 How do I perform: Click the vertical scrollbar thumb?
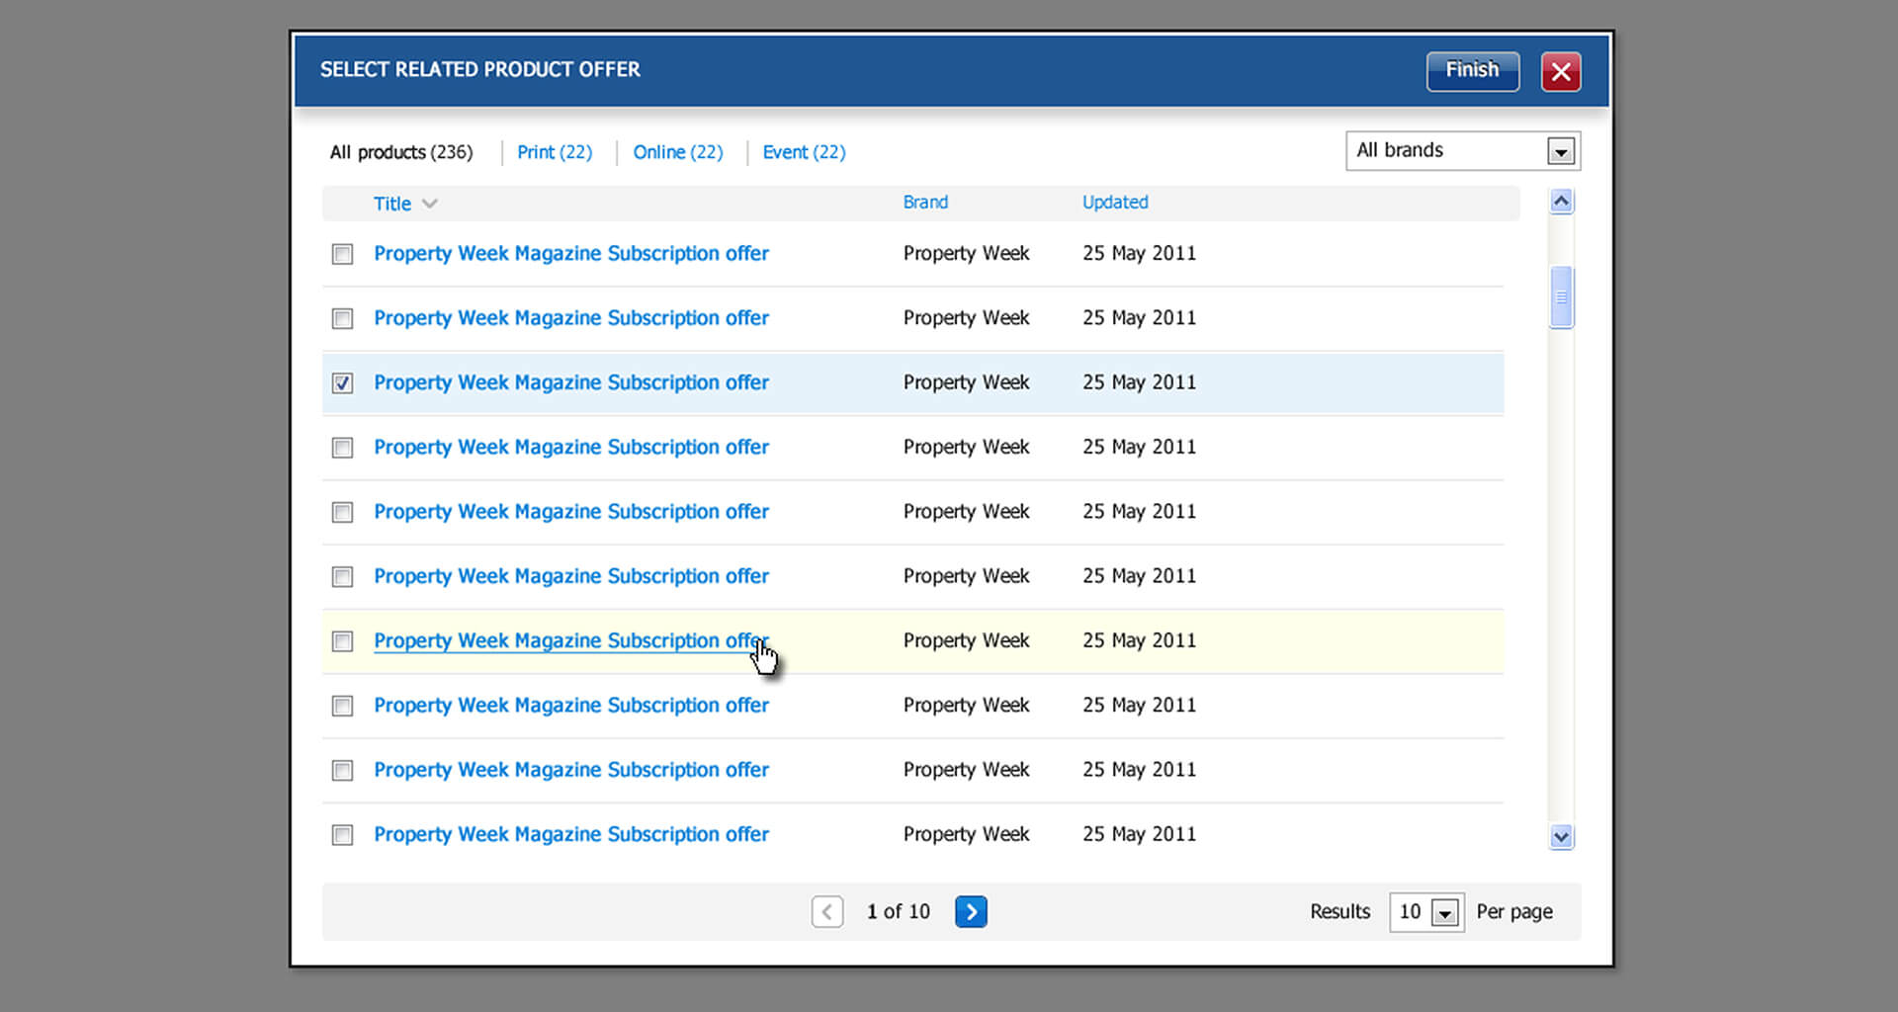(1561, 296)
